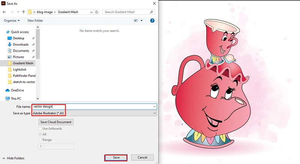The height and width of the screenshot is (164, 300).
Task: Click the Documents icon in the sidebar
Action: pos(9,51)
